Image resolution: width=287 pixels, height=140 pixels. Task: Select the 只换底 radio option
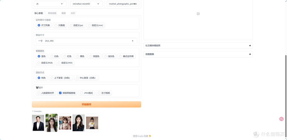pyautogui.click(x=60, y=25)
